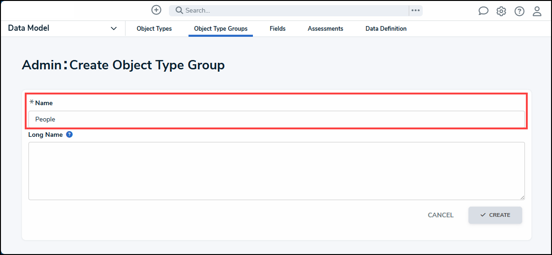Click the top-bar question mark help icon
Viewport: 552px width, 255px height.
pyautogui.click(x=519, y=11)
